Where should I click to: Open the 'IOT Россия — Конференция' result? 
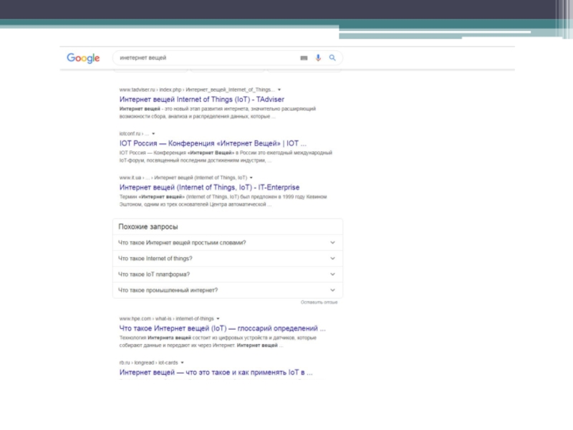pos(213,143)
